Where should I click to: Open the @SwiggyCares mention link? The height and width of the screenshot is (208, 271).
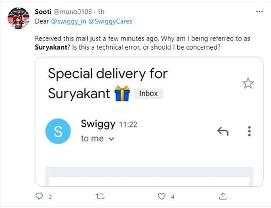coord(110,21)
